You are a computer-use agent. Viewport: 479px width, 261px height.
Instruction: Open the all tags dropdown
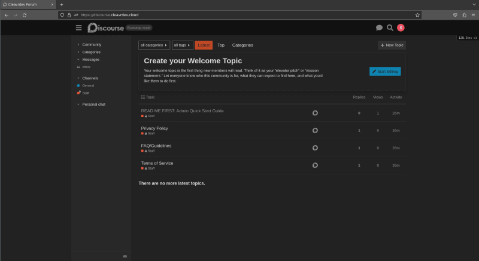click(182, 45)
